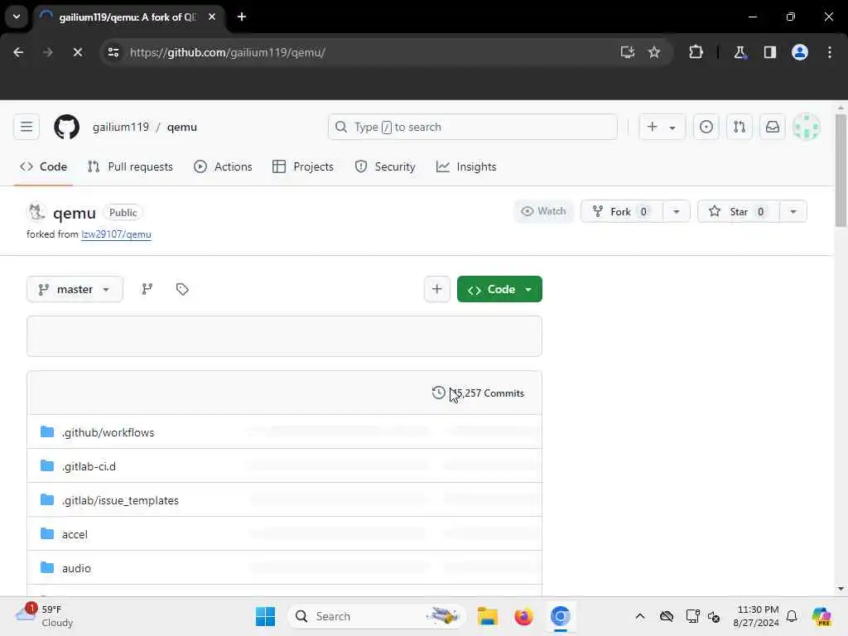Open Chrome side panel icon

point(770,52)
